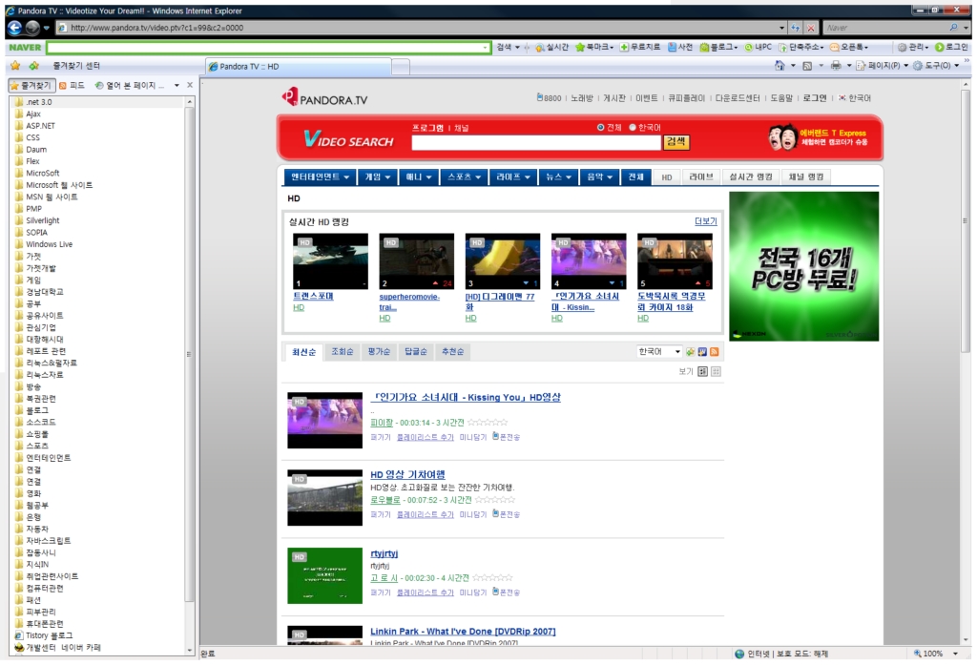Open the 게임 category dropdown

click(x=378, y=177)
